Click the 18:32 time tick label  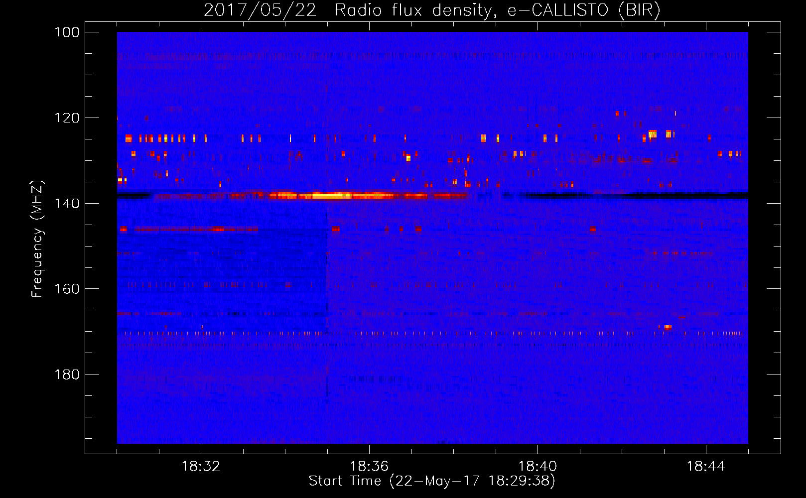pos(201,467)
